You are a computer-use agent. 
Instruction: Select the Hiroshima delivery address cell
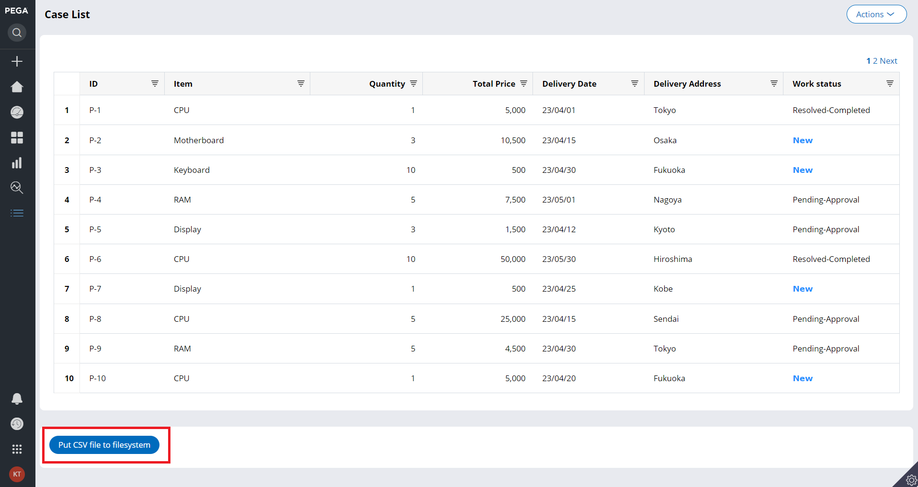673,259
